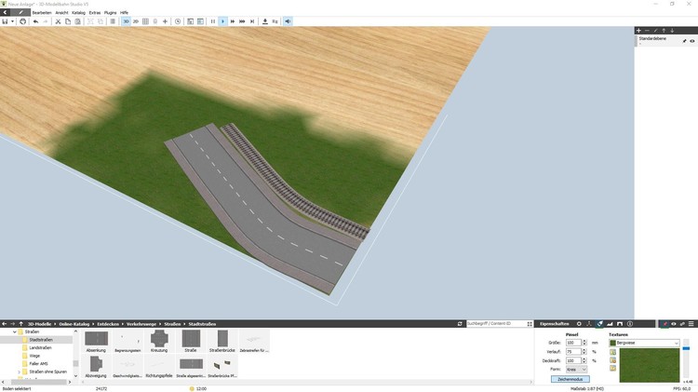Select the Faller AMS folder

[x=38, y=364]
